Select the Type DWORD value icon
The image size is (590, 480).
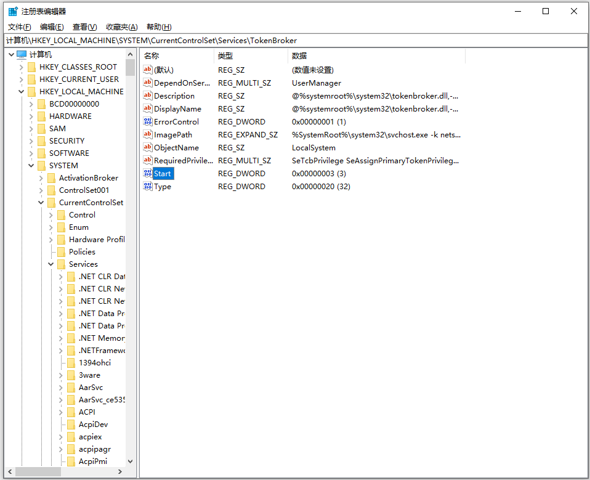click(x=148, y=186)
